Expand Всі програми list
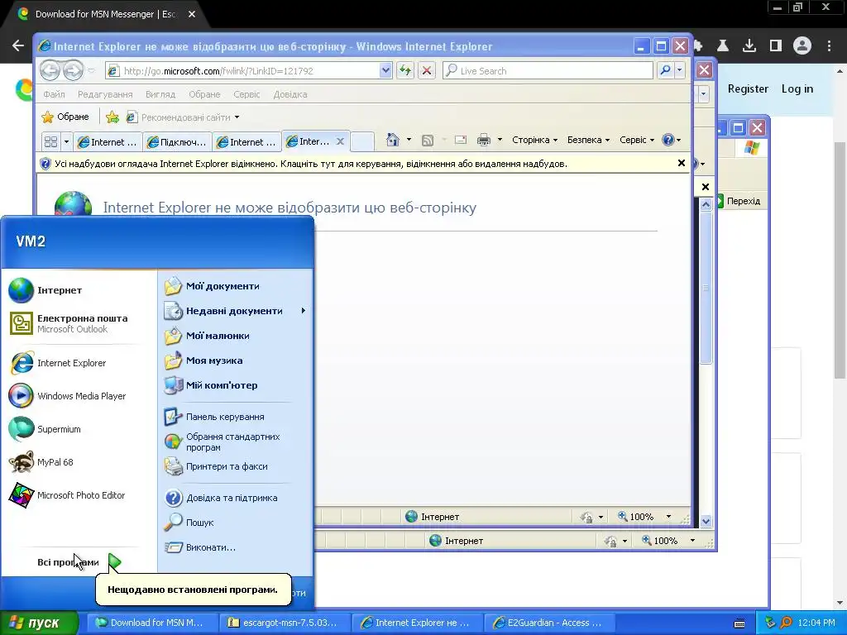Image resolution: width=847 pixels, height=635 pixels. 79,562
